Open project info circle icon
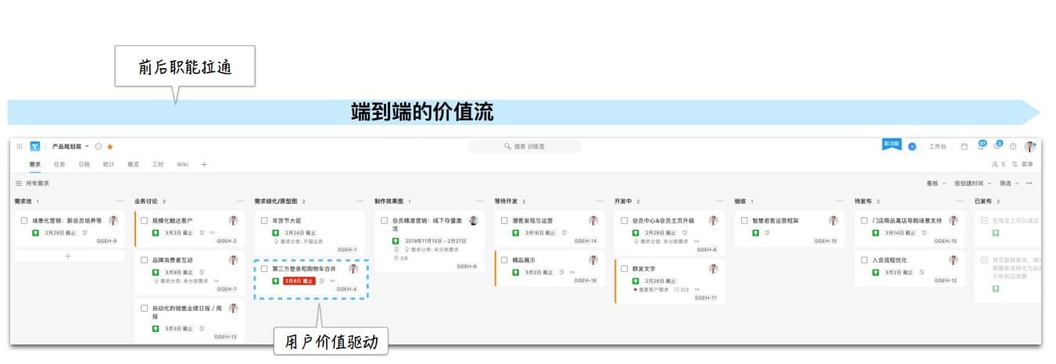 click(x=98, y=146)
